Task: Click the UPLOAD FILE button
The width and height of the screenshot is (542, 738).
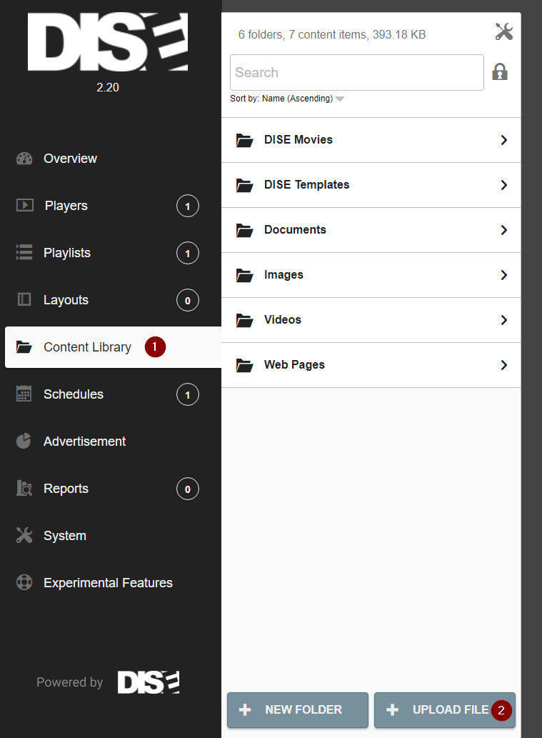Action: tap(445, 709)
